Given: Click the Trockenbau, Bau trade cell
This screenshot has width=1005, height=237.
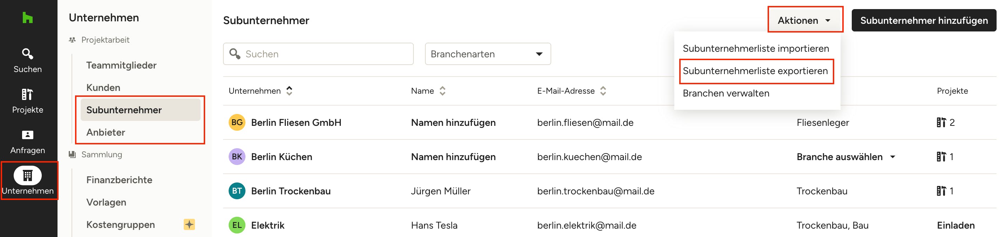Looking at the screenshot, I should pyautogui.click(x=832, y=225).
